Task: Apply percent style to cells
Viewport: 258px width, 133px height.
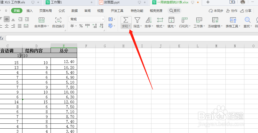Action: coord(81,26)
